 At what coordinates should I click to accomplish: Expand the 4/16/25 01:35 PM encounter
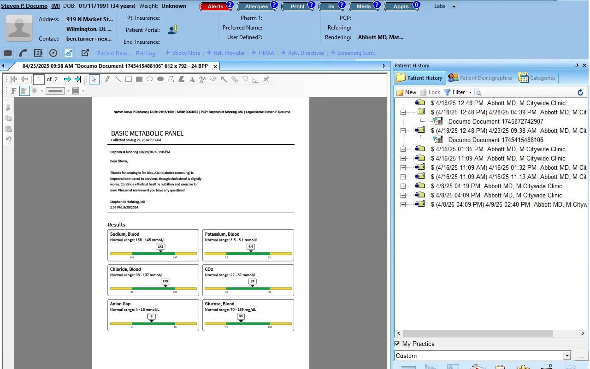coord(403,149)
